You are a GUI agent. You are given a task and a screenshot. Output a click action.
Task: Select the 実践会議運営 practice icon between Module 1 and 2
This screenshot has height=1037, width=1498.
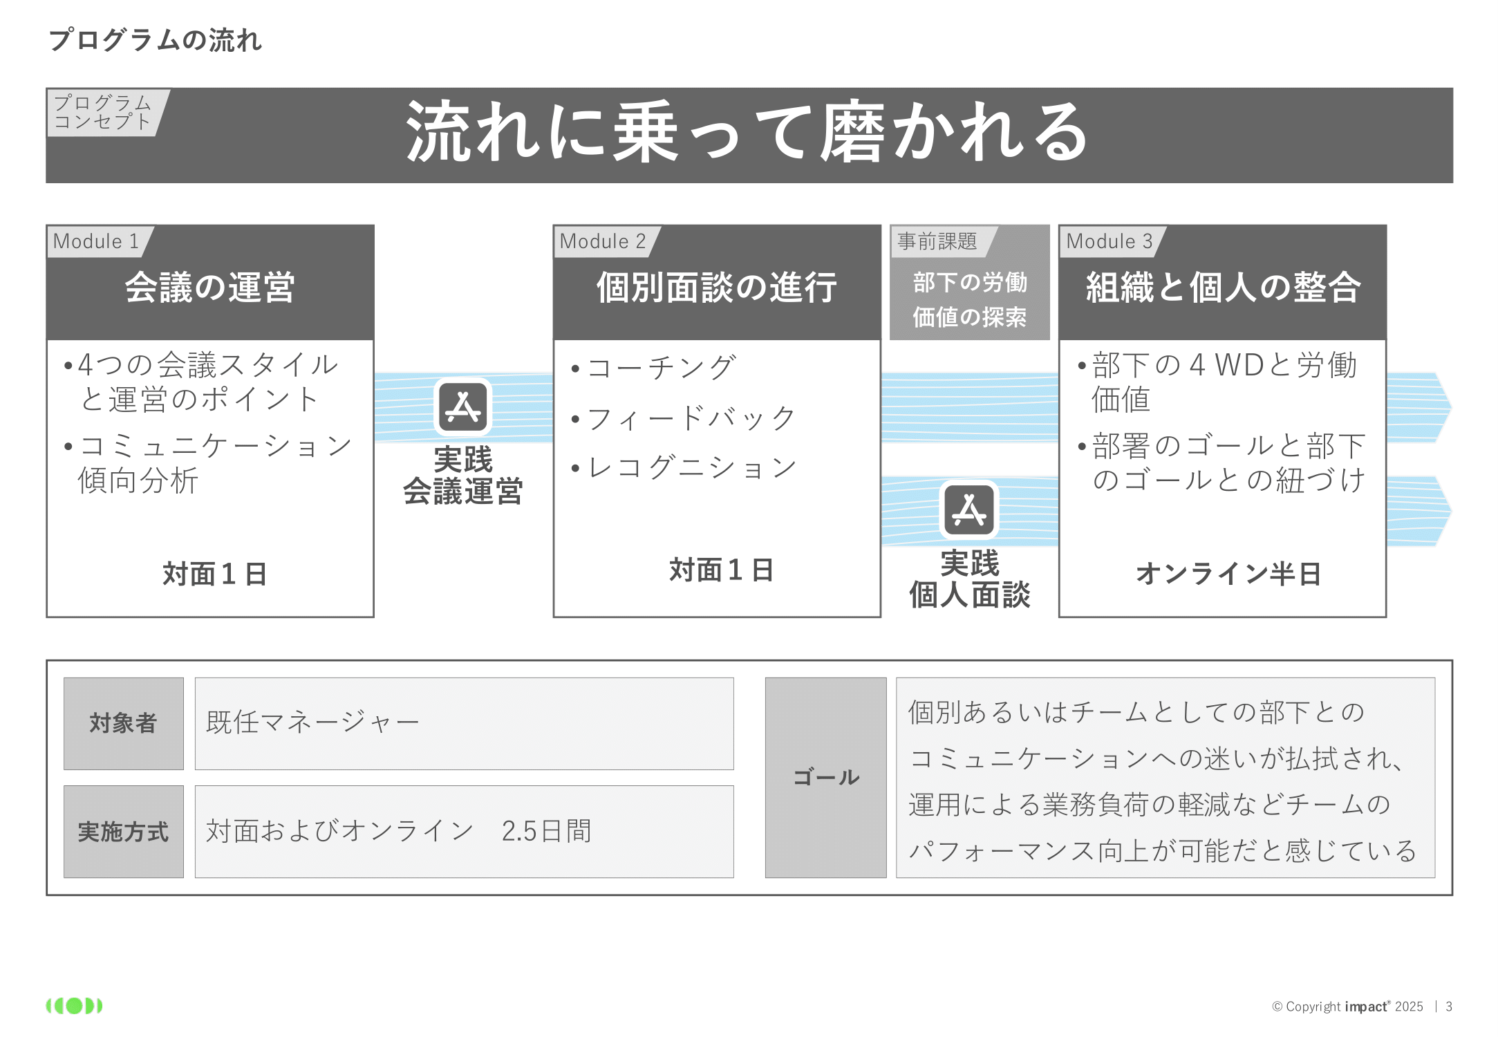pos(462,407)
